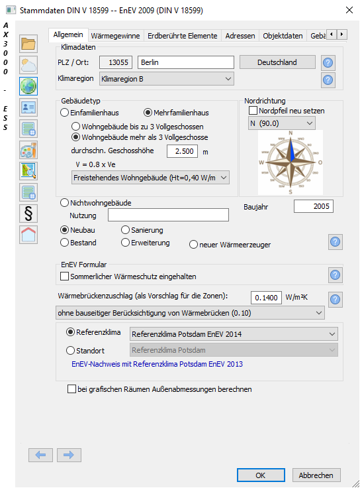Open the Referenzklima Potsdam EnEV 2014 dropdown
The image size is (360, 488).
[x=234, y=334]
